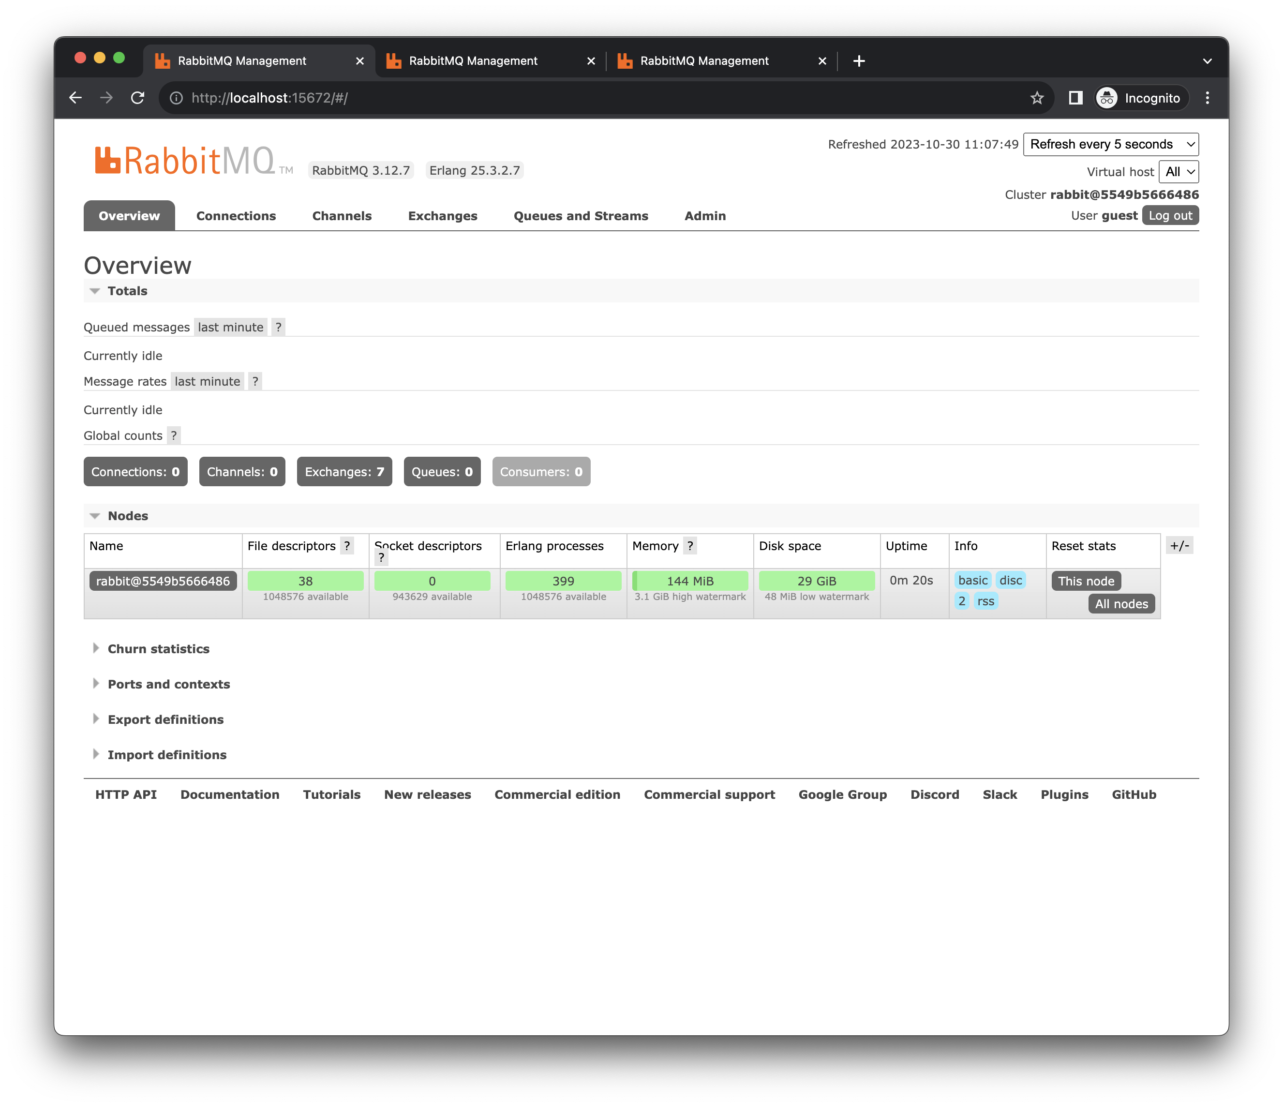The height and width of the screenshot is (1107, 1283).
Task: Expand Export definitions section
Action: pyautogui.click(x=157, y=719)
